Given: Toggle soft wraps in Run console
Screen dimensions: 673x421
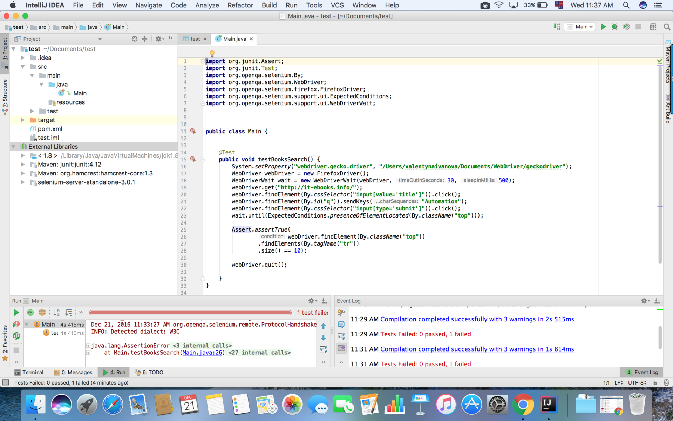Looking at the screenshot, I should [324, 349].
